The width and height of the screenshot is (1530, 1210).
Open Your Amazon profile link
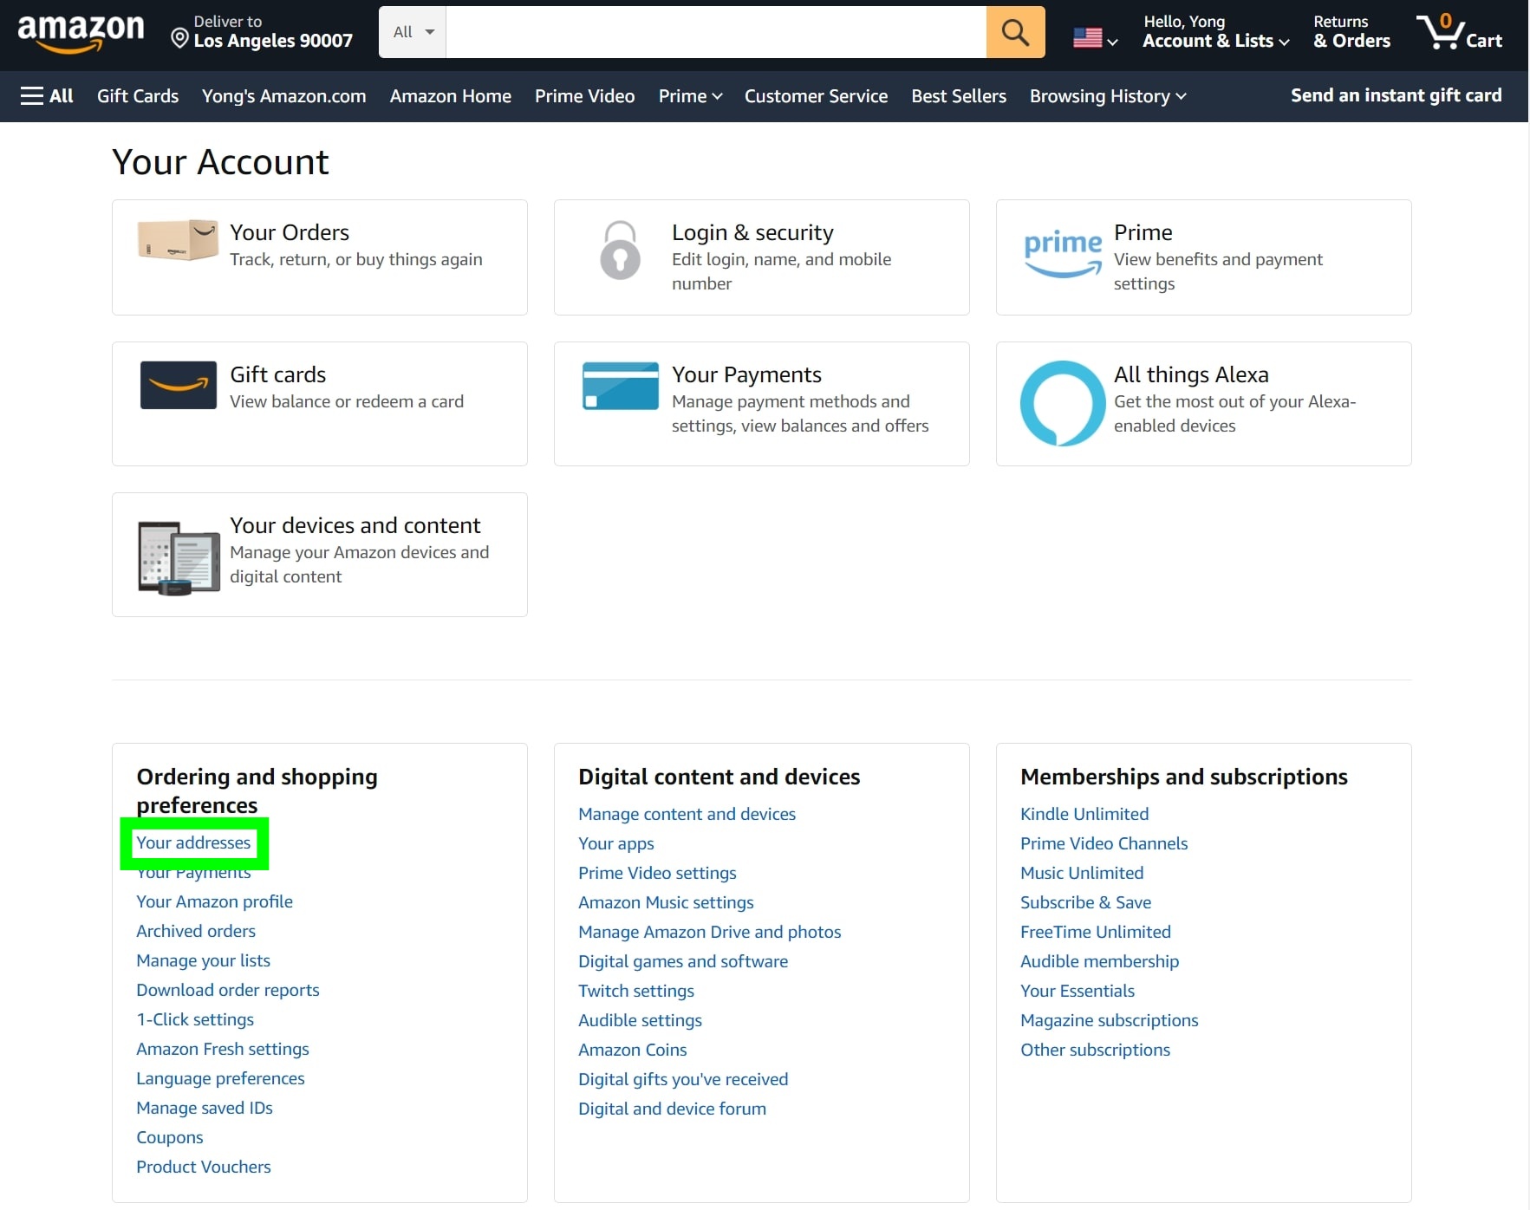pos(214,901)
